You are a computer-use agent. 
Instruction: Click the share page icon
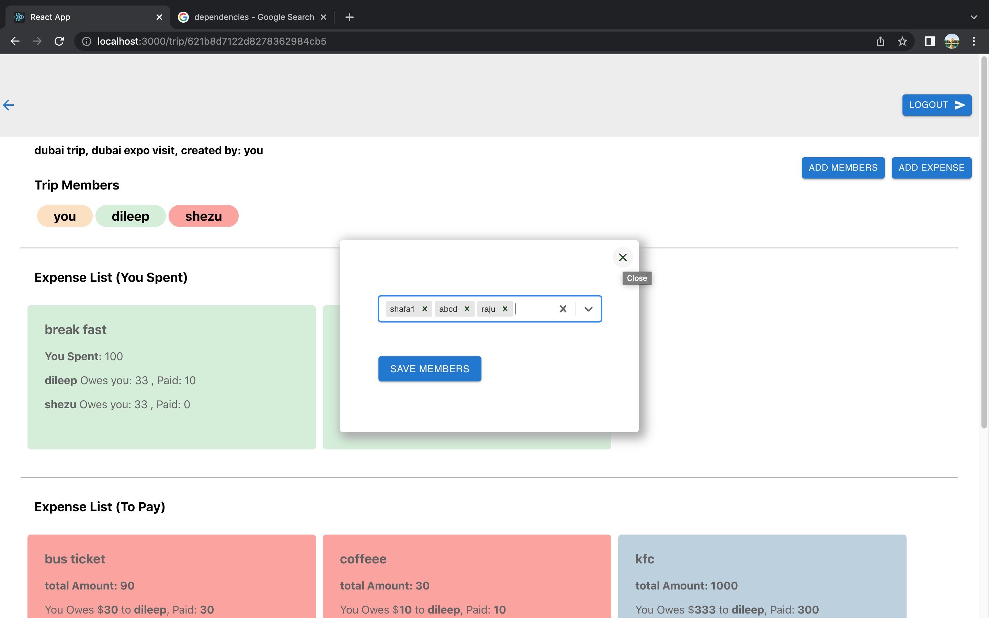point(880,41)
